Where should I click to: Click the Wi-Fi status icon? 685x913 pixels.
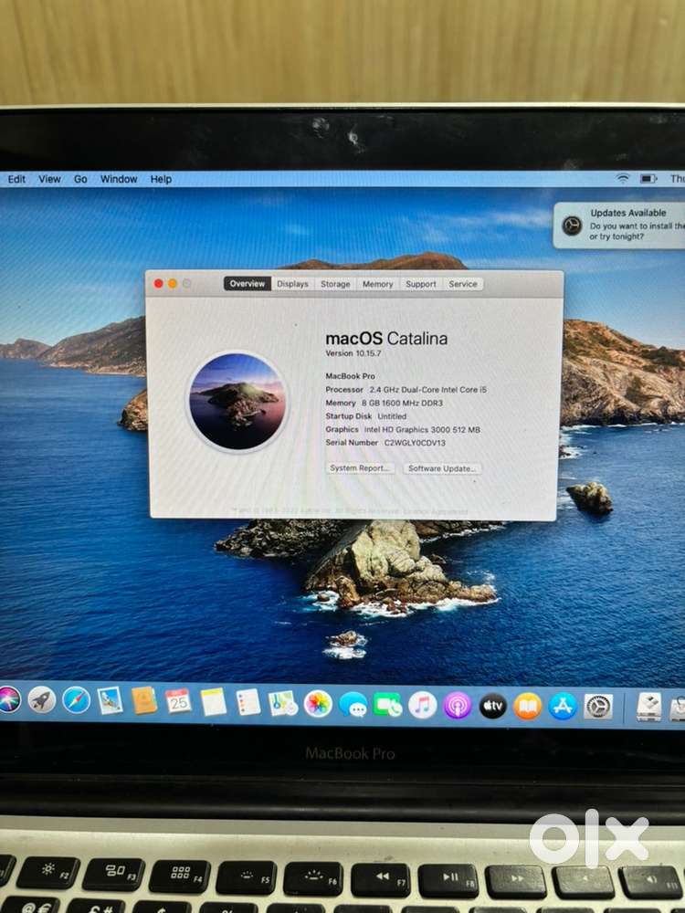point(623,179)
